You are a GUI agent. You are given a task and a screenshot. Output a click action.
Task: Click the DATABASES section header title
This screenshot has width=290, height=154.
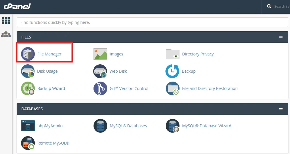32,109
